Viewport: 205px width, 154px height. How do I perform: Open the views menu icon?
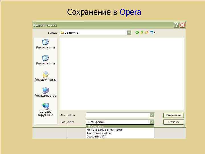(x=152, y=33)
